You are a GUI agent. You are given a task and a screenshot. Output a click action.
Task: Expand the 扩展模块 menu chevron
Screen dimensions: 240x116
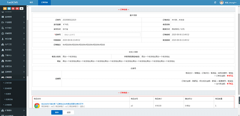point(24,110)
